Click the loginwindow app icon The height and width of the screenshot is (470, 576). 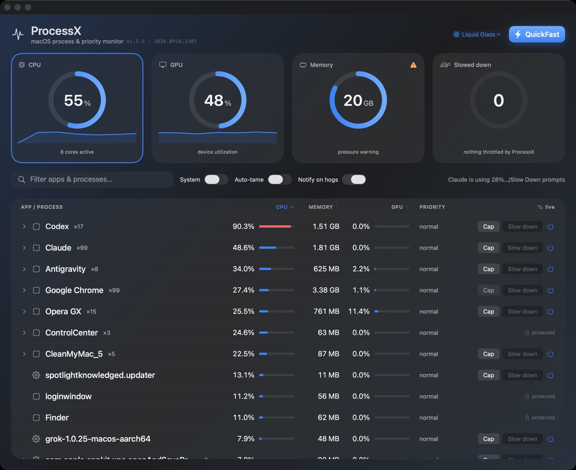pos(36,396)
